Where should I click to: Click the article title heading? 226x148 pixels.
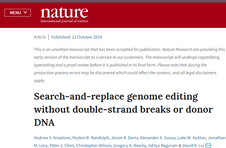point(123,109)
